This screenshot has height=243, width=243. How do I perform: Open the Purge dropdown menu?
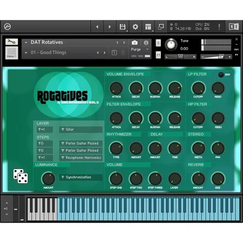pyautogui.click(x=139, y=49)
